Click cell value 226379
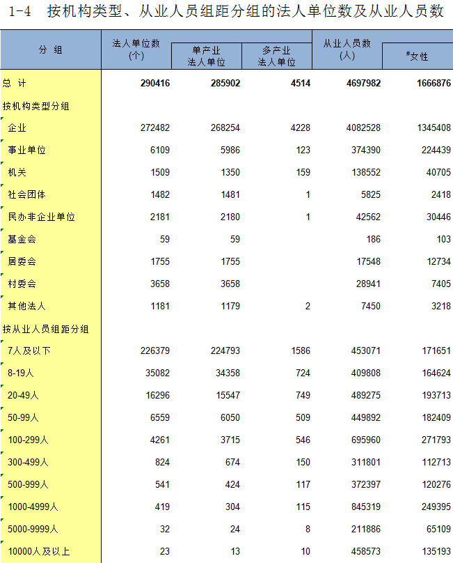 [x=155, y=350]
